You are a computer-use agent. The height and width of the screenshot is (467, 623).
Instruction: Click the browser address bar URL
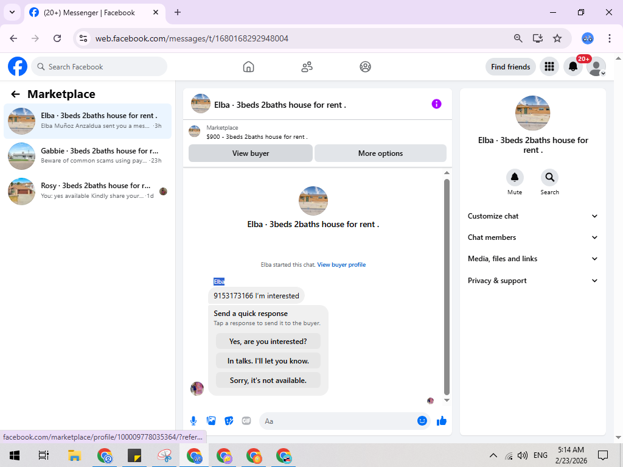pyautogui.click(x=192, y=38)
